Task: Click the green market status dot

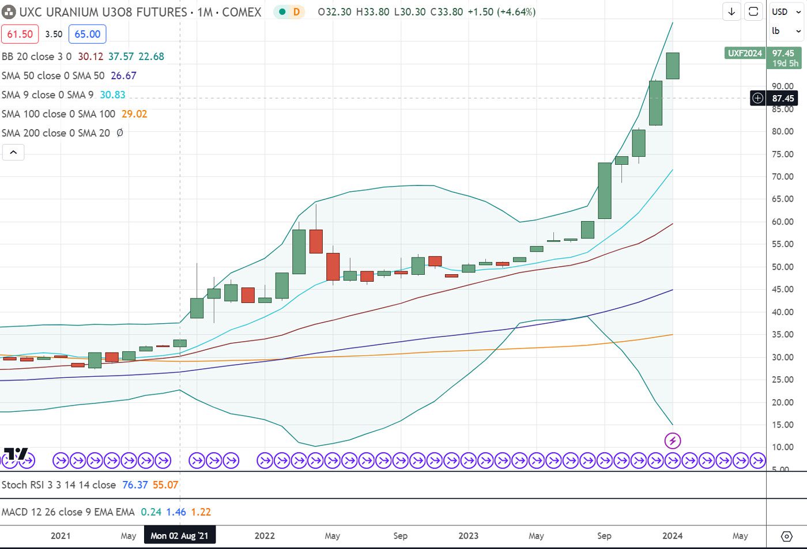Action: (281, 12)
